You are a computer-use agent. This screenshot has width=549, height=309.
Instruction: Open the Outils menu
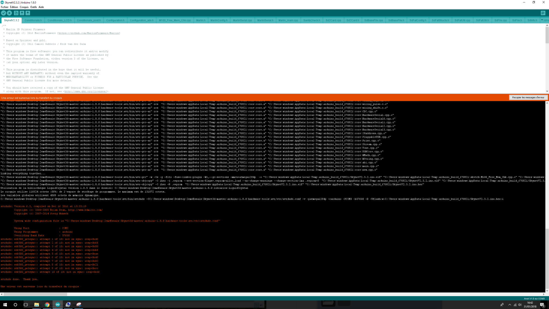pyautogui.click(x=34, y=7)
